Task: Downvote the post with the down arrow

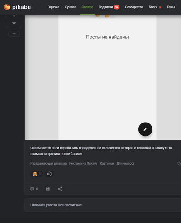Action: (x=14, y=24)
